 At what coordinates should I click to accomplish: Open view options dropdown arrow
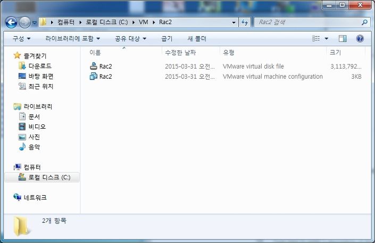(326, 38)
